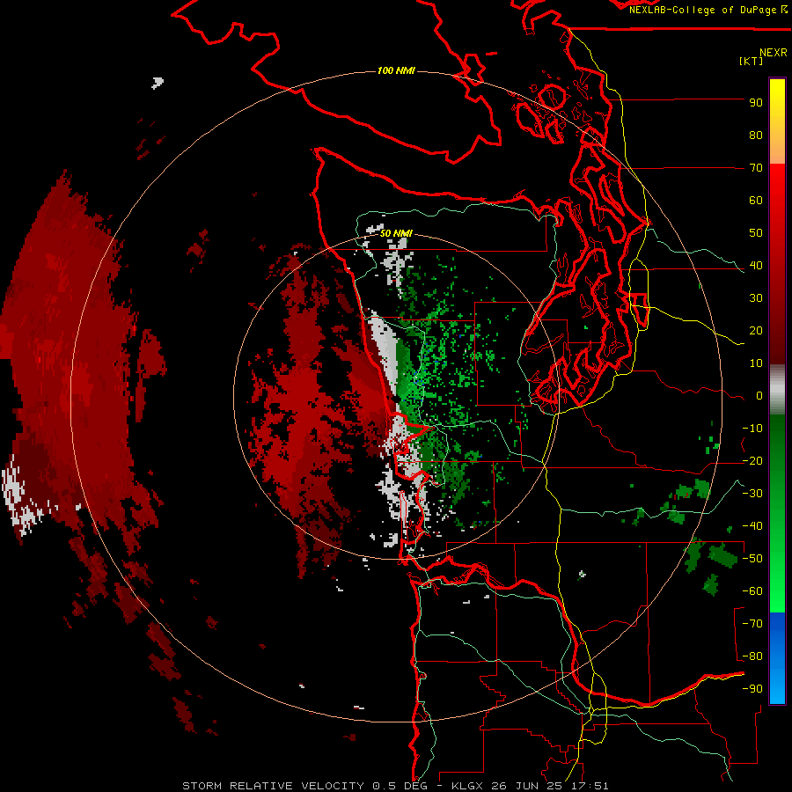
Task: Click the 0 value on the legend
Action: [x=759, y=396]
